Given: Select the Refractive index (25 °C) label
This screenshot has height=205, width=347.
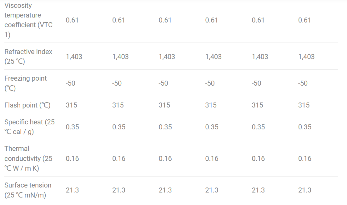Looking at the screenshot, I should (28, 56).
